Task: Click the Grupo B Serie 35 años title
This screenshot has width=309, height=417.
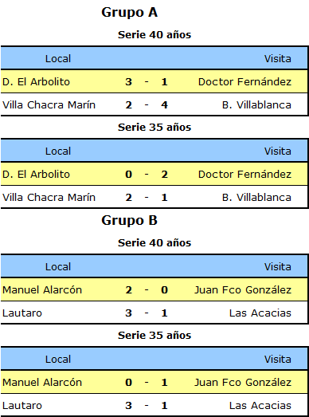Action: tap(154, 336)
